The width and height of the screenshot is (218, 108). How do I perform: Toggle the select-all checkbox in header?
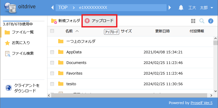tap(52, 31)
